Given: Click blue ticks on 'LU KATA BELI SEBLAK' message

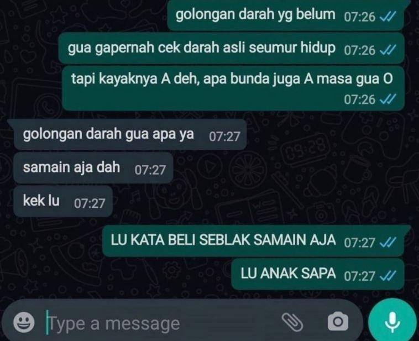Looking at the screenshot, I should pyautogui.click(x=387, y=243).
